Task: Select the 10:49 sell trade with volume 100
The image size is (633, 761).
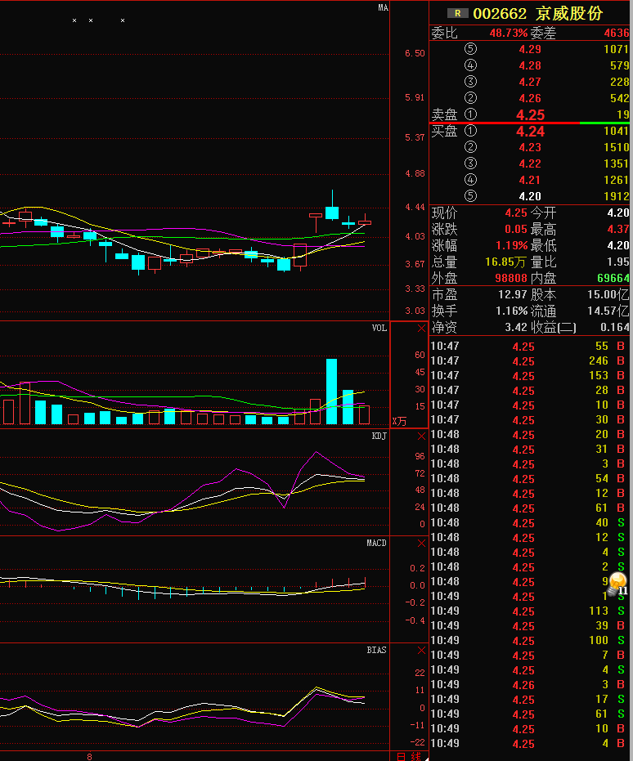Action: 530,641
